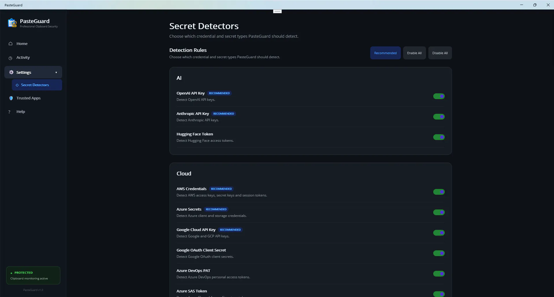Toggle Azure Secrets detection
The width and height of the screenshot is (554, 297).
(x=439, y=212)
